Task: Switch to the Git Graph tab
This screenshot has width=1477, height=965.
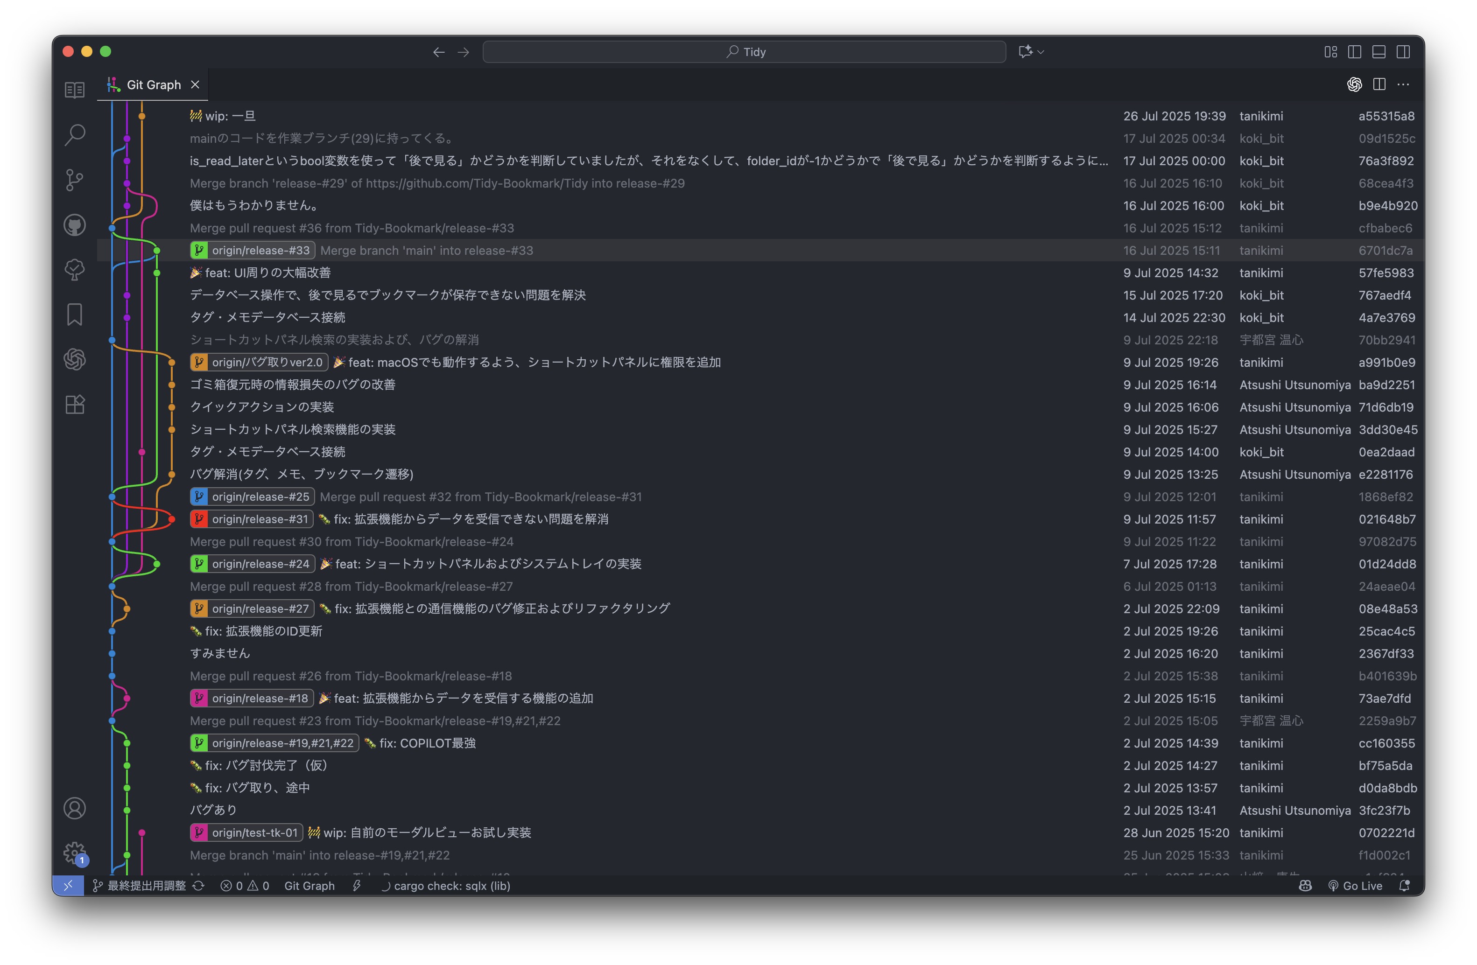Action: (x=153, y=84)
